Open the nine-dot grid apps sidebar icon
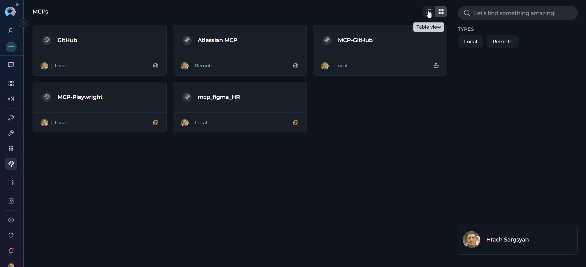This screenshot has width=586, height=267. pyautogui.click(x=11, y=148)
